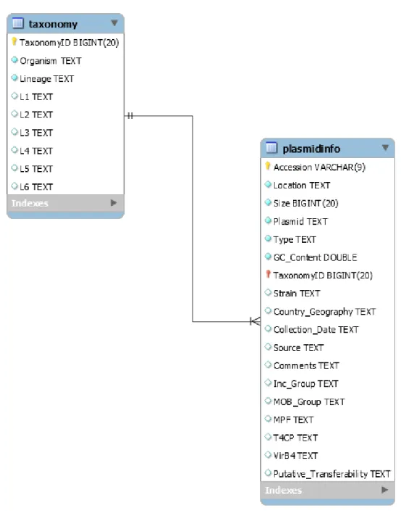Click the Accession primary key icon
The width and height of the screenshot is (401, 511).
(x=268, y=166)
